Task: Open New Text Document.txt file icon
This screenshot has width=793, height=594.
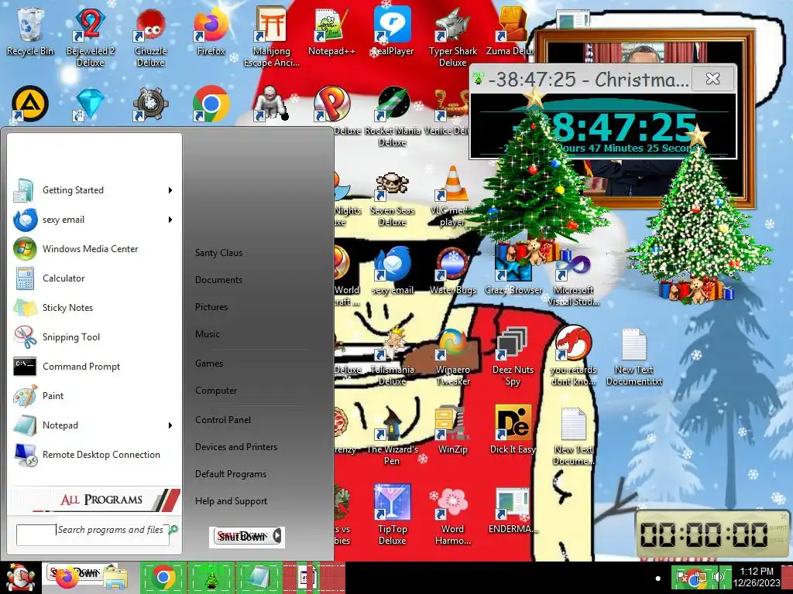Action: [634, 357]
